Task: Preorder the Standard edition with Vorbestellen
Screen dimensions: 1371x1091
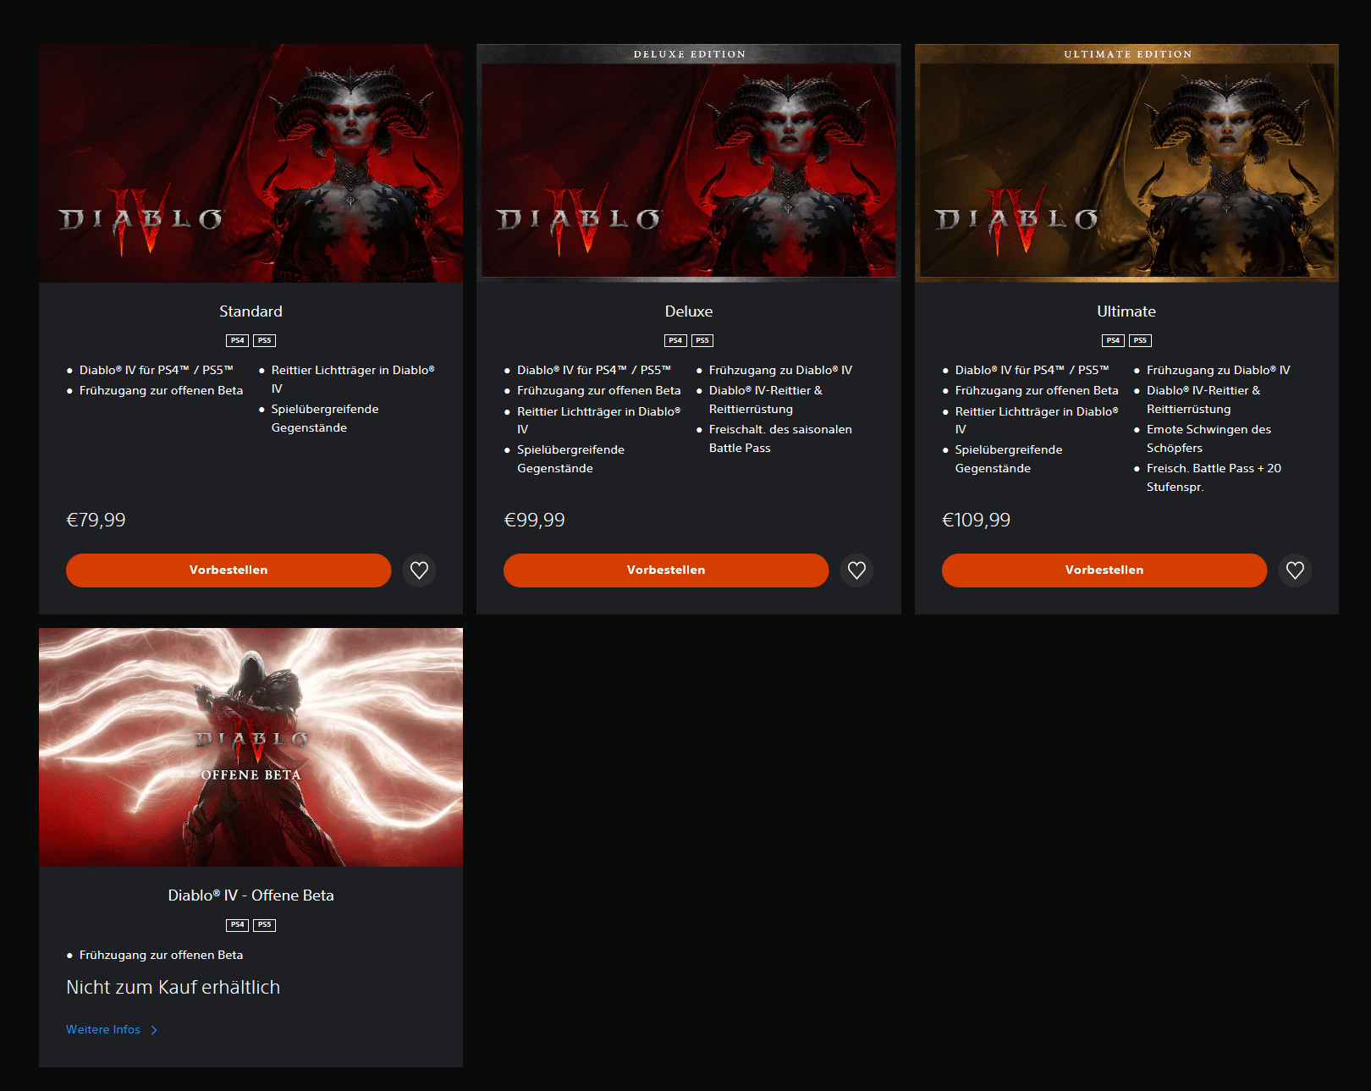Action: click(x=228, y=570)
